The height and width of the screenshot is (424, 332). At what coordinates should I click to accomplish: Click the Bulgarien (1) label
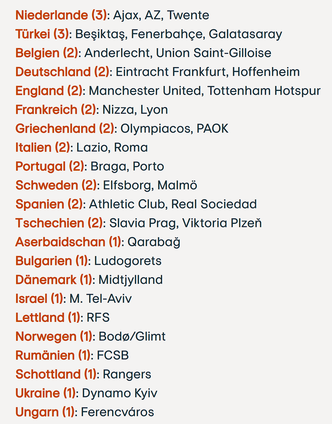coord(52,261)
